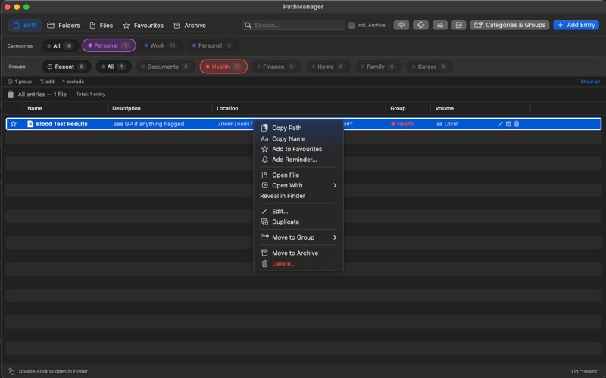The image size is (606, 378).
Task: Toggle the selected Personal category pill
Action: pyautogui.click(x=109, y=45)
